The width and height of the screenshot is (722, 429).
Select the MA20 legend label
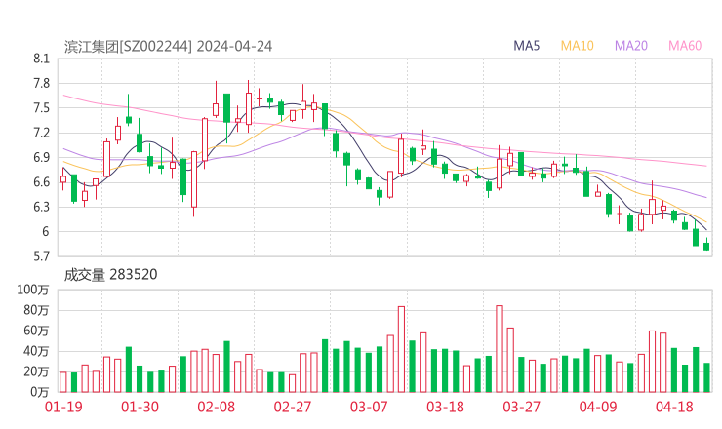click(631, 46)
